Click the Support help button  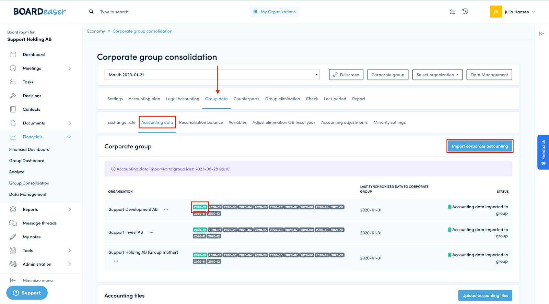pyautogui.click(x=27, y=293)
